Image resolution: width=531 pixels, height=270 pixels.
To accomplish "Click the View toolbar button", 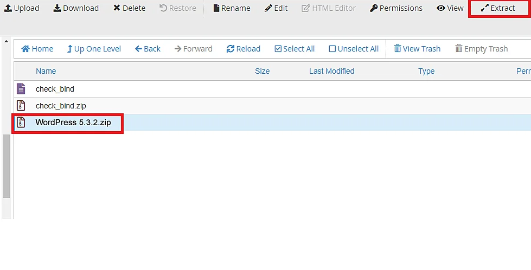I will [x=450, y=8].
